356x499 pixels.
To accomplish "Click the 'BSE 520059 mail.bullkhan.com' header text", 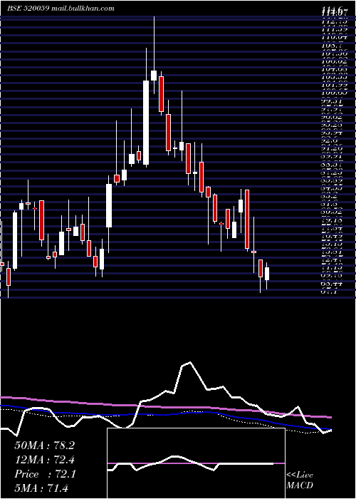I will pos(61,9).
